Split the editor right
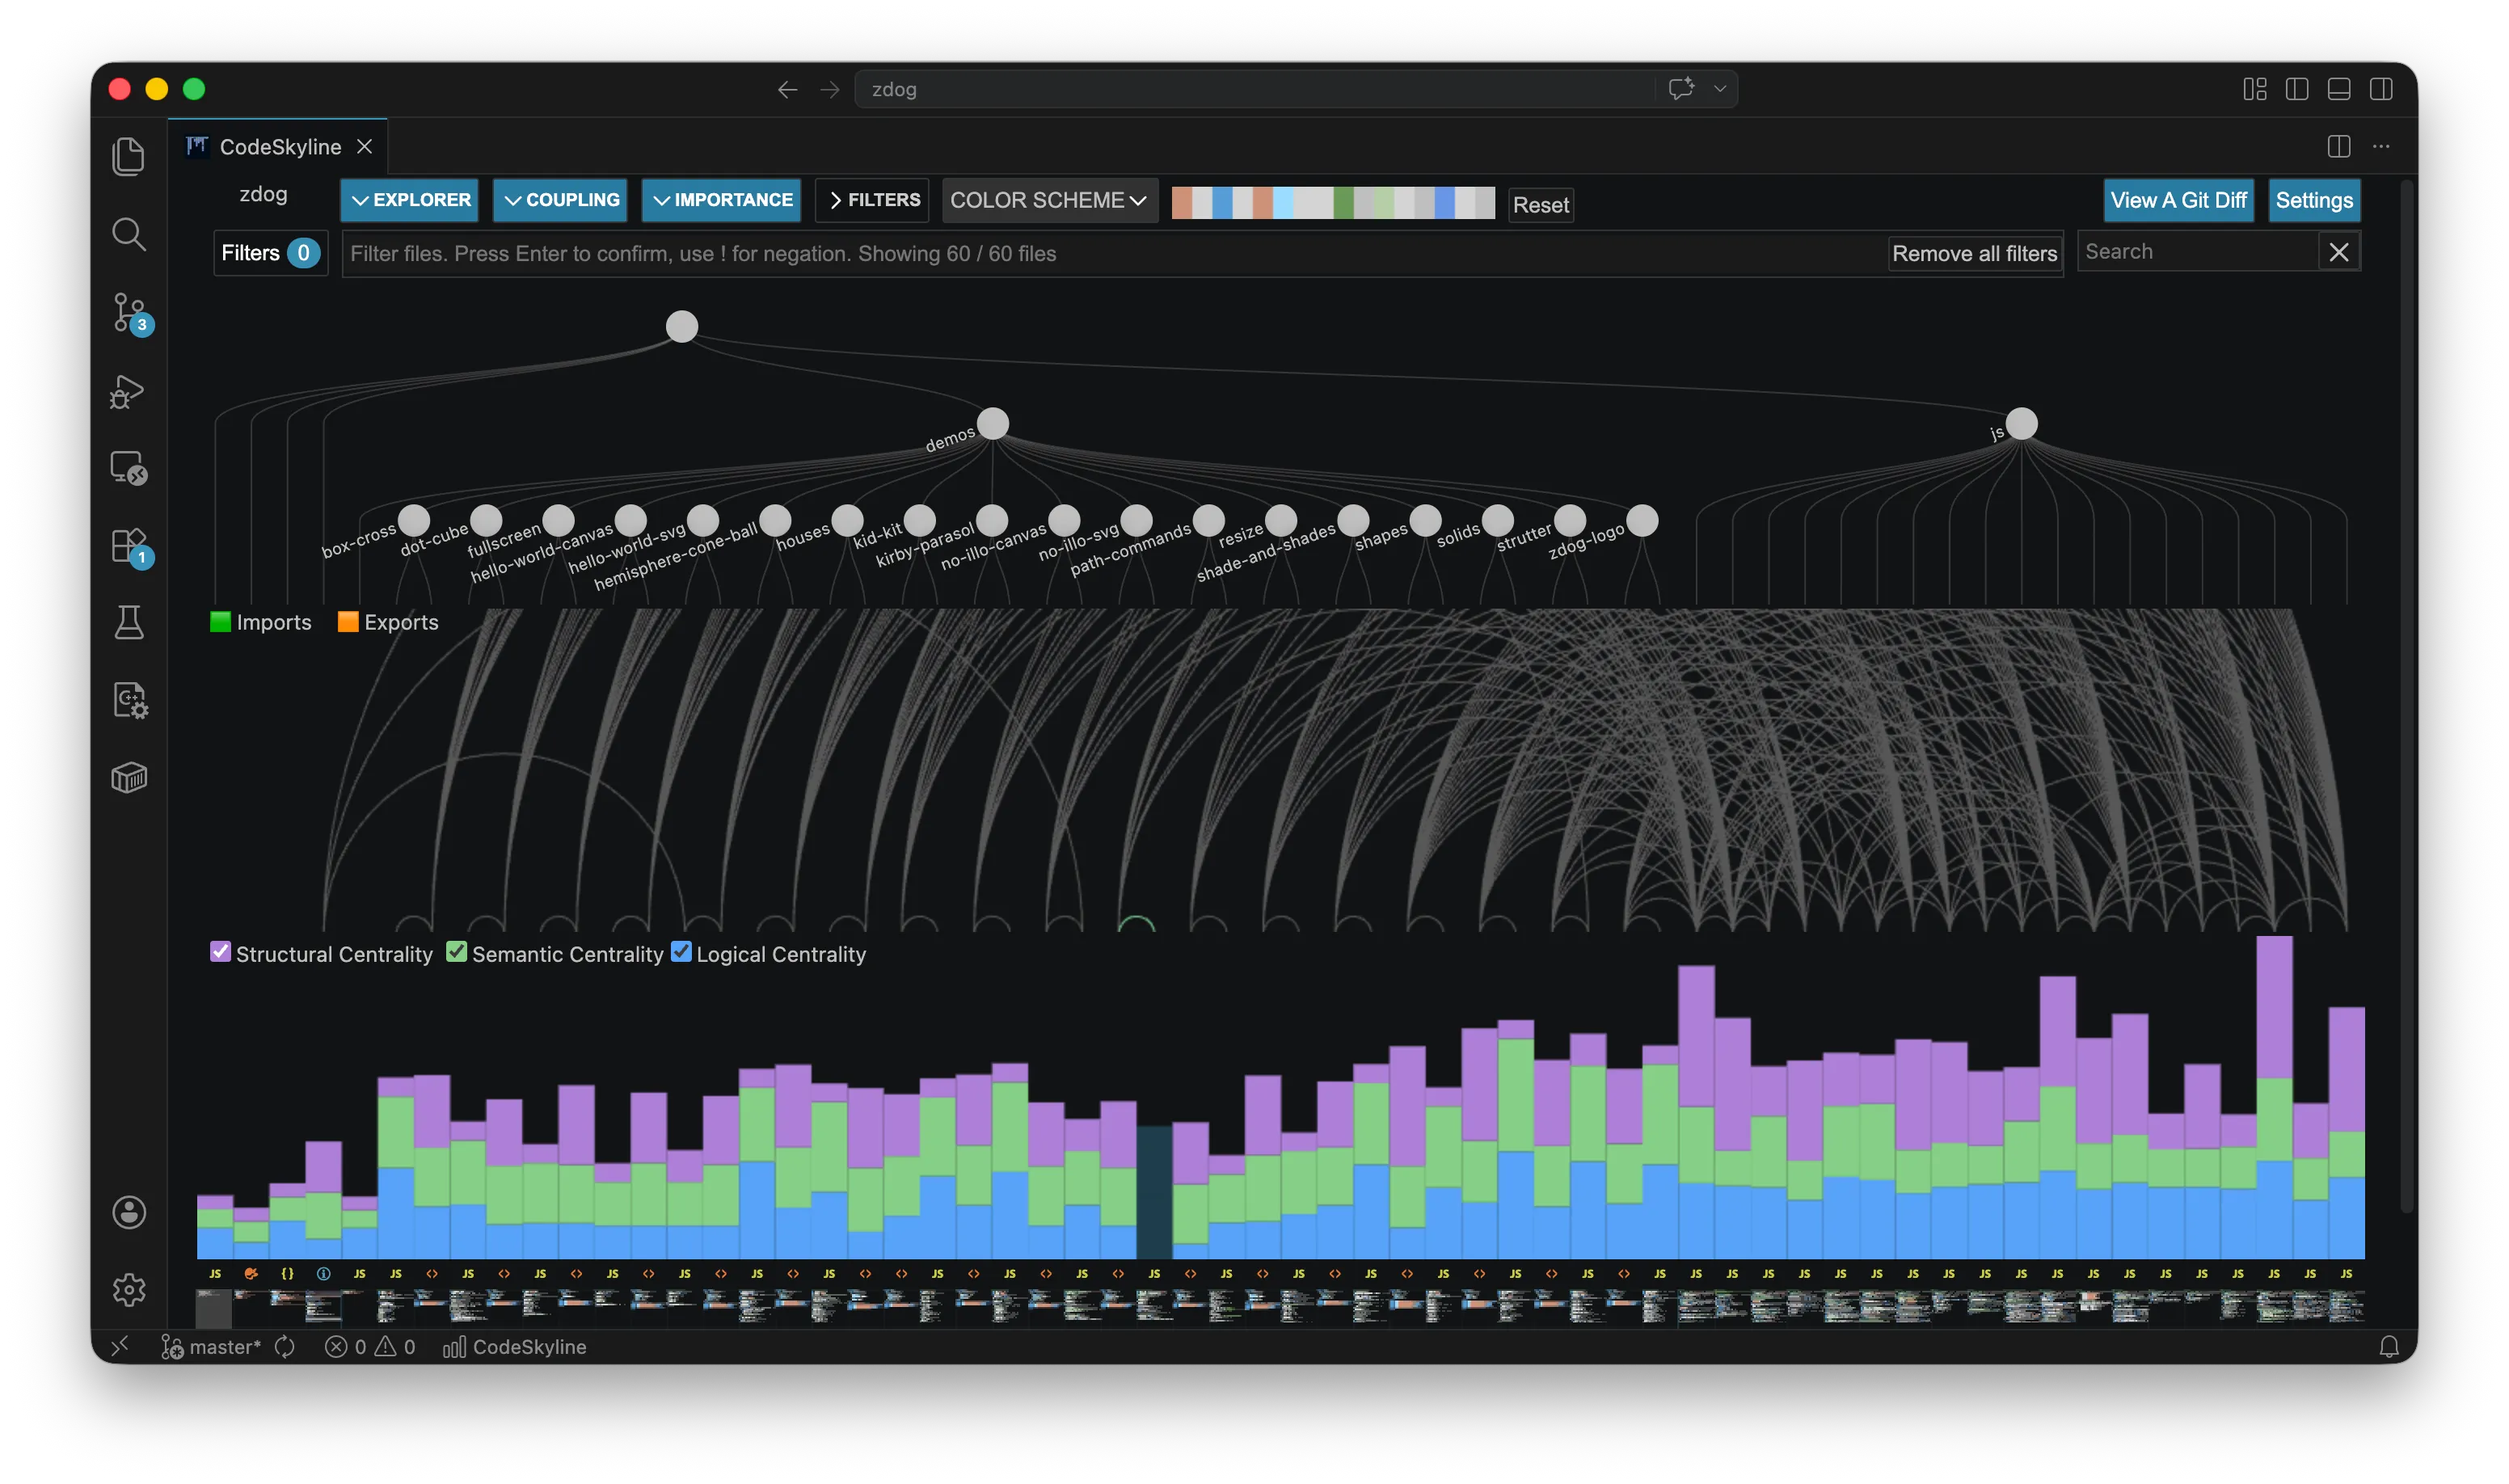2509x1484 pixels. [x=2339, y=146]
